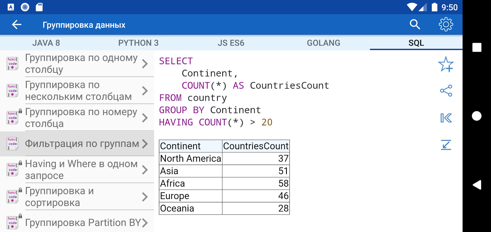This screenshot has width=491, height=232.
Task: Click code icon beside Фильтрация по группам
Action: pos(12,144)
